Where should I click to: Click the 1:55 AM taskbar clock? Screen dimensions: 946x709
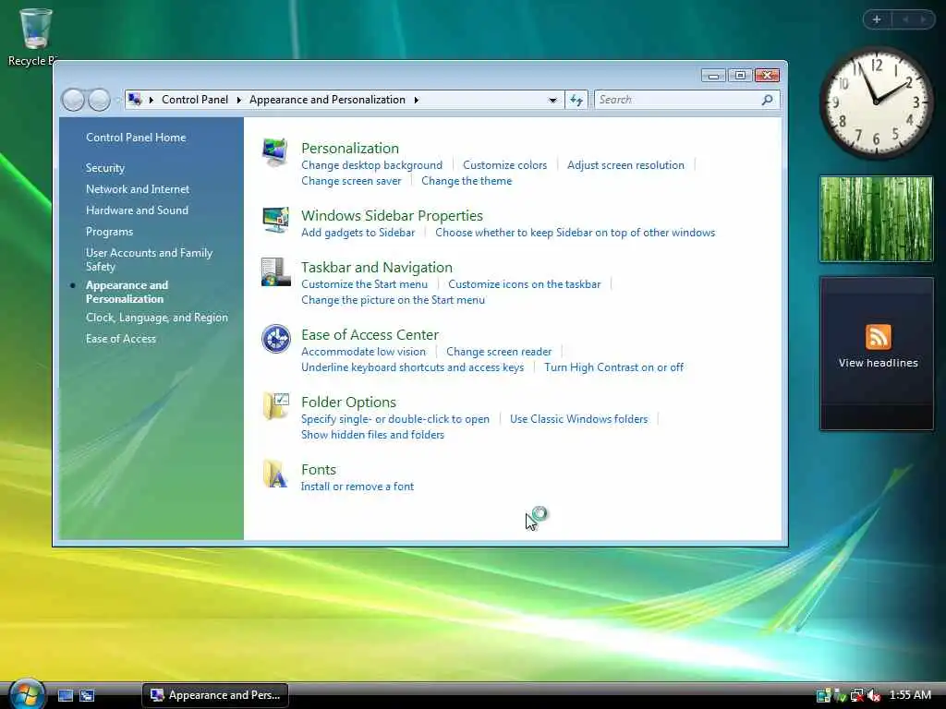910,695
